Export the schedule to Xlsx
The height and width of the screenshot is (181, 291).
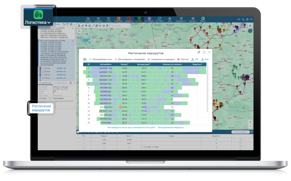point(205,59)
